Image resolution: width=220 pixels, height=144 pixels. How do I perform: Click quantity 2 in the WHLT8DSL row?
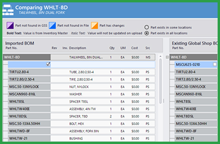pyautogui.click(x=111, y=116)
